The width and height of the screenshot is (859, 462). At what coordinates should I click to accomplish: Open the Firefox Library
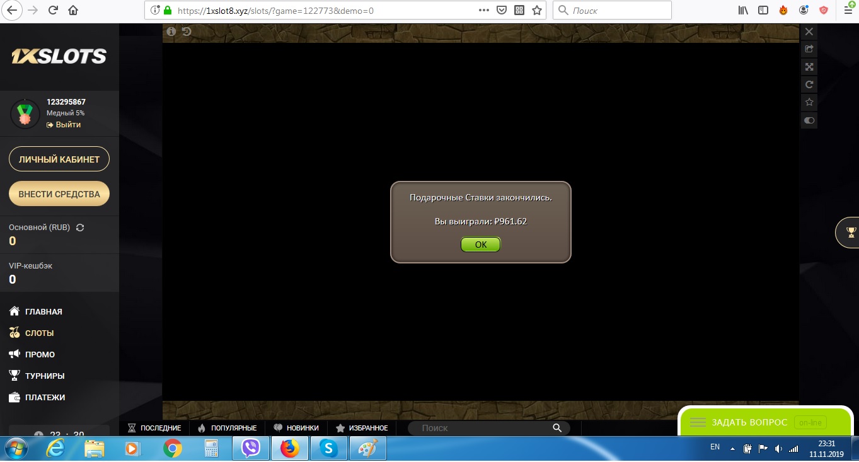point(744,10)
